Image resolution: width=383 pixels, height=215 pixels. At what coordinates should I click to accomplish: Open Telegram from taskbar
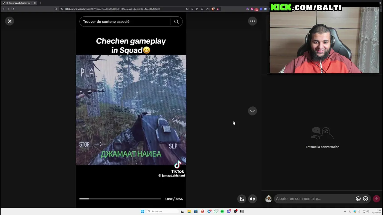tap(209, 211)
